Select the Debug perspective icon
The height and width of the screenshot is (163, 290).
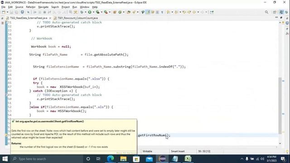point(286,12)
